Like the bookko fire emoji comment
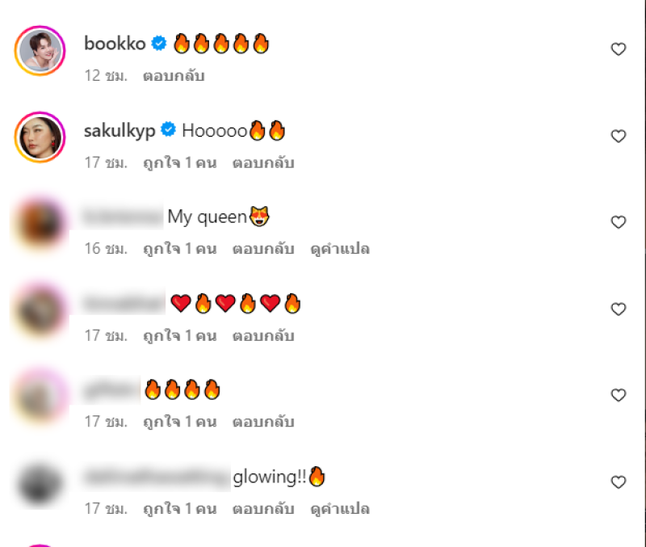Image resolution: width=646 pixels, height=547 pixels. [618, 49]
